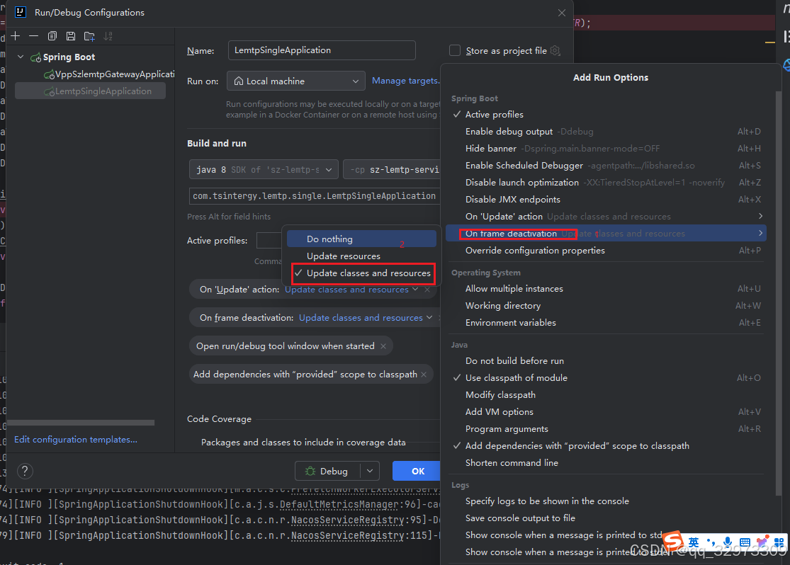
Task: Open help question mark icon
Action: pos(25,471)
